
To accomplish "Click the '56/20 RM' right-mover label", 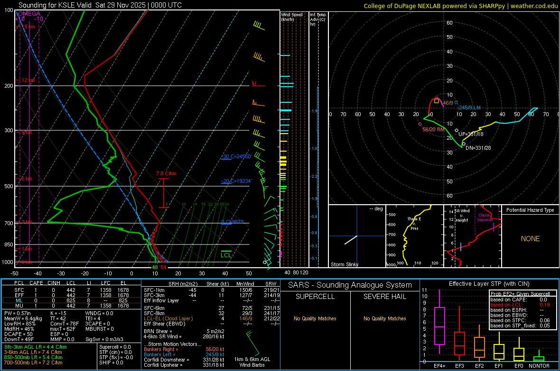I will pos(433,129).
